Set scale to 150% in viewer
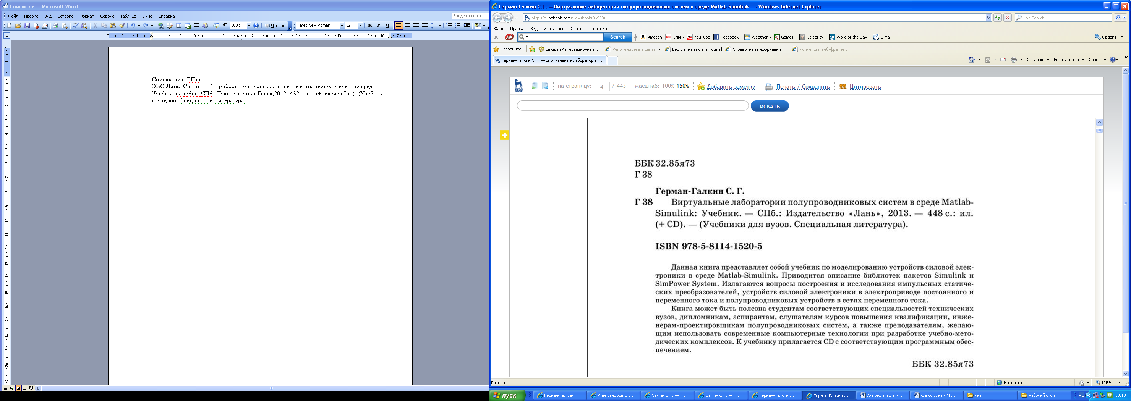The width and height of the screenshot is (1131, 401). (x=682, y=86)
